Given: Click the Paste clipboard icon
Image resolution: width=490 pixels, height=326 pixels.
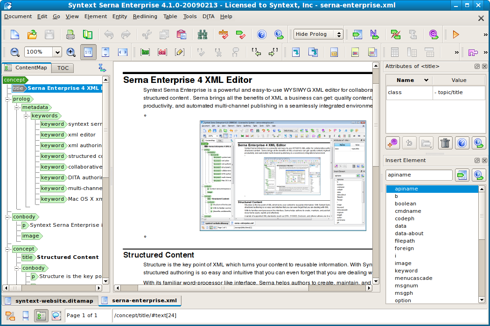Looking at the screenshot, I should [181, 34].
